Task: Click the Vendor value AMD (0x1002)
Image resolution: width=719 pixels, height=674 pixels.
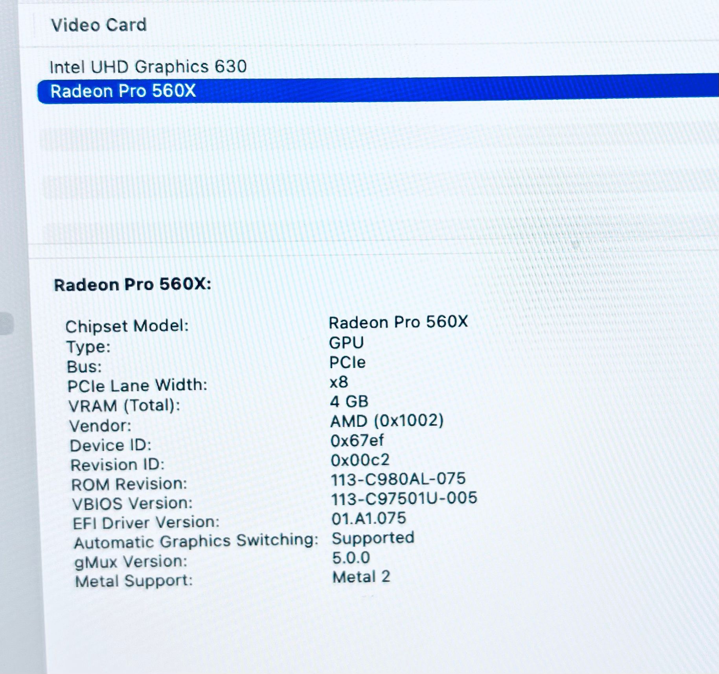Action: (x=387, y=421)
